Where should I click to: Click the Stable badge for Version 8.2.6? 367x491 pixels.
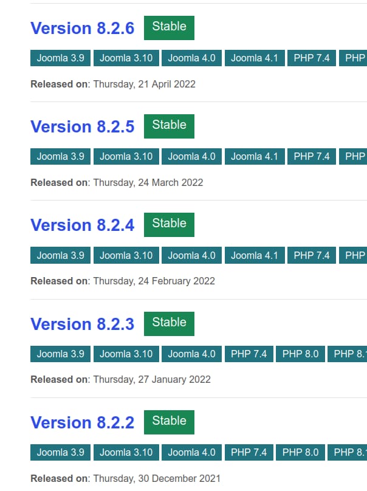point(169,28)
